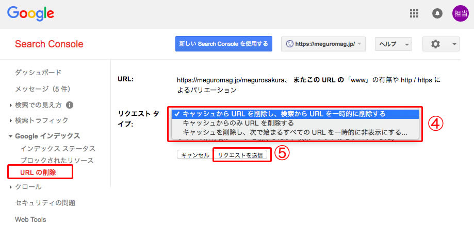Open the purple account avatar
Screen dimensions: 474x228
(x=460, y=14)
